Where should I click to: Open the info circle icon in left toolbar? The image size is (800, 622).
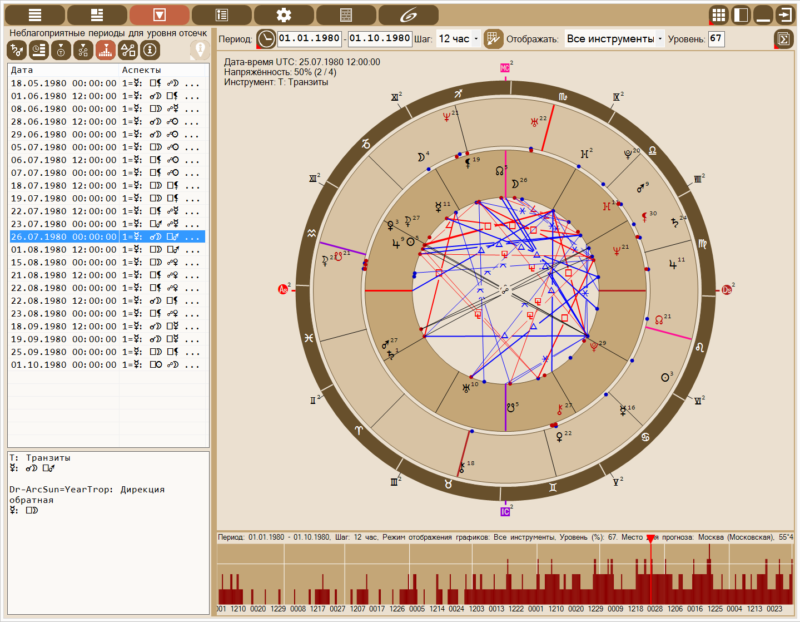tap(150, 50)
